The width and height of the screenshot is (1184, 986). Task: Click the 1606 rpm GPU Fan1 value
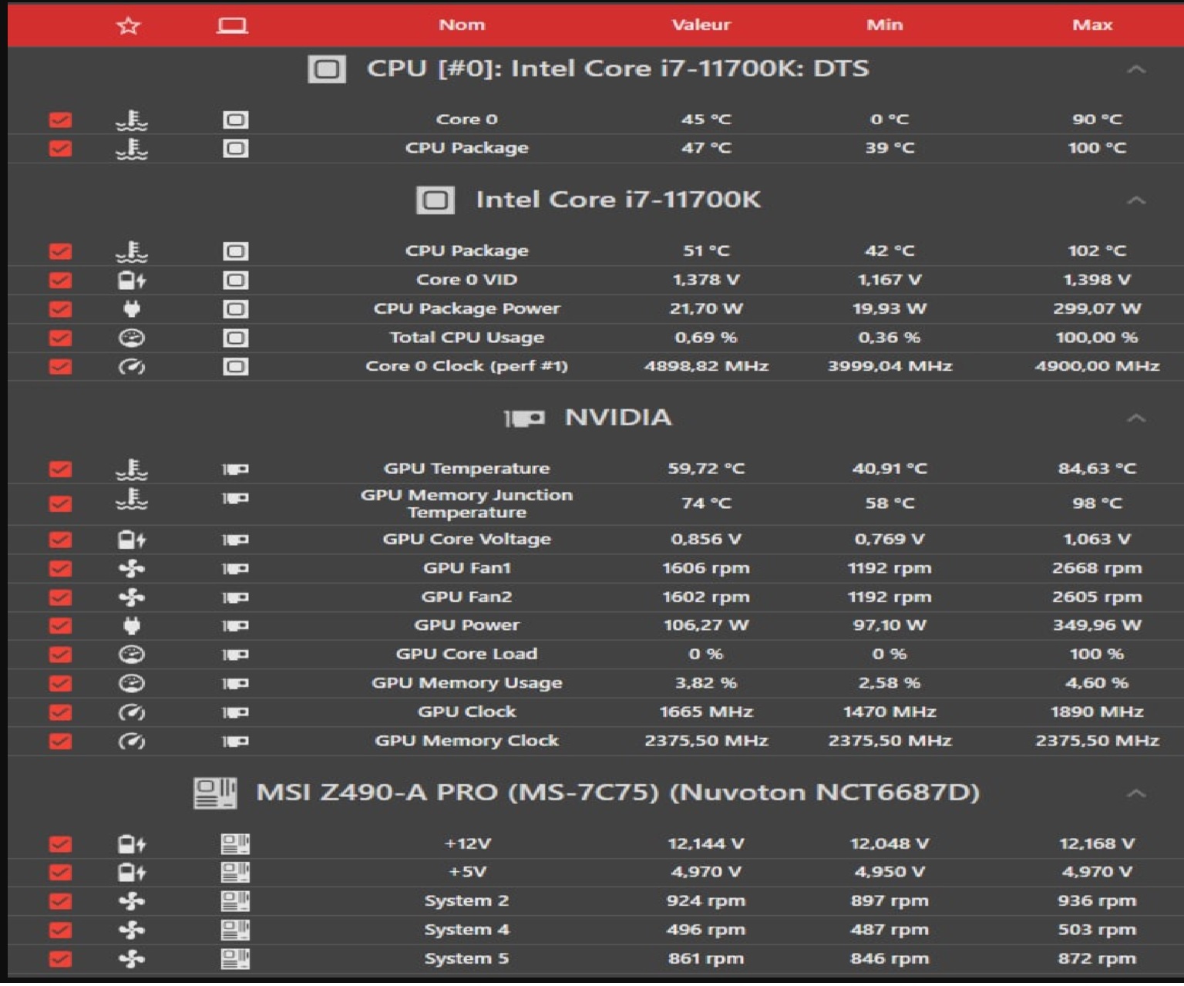706,568
